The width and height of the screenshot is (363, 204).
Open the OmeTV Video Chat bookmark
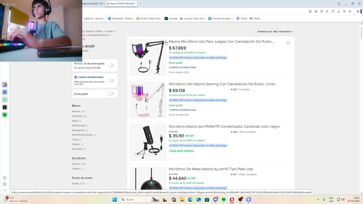[149, 18]
